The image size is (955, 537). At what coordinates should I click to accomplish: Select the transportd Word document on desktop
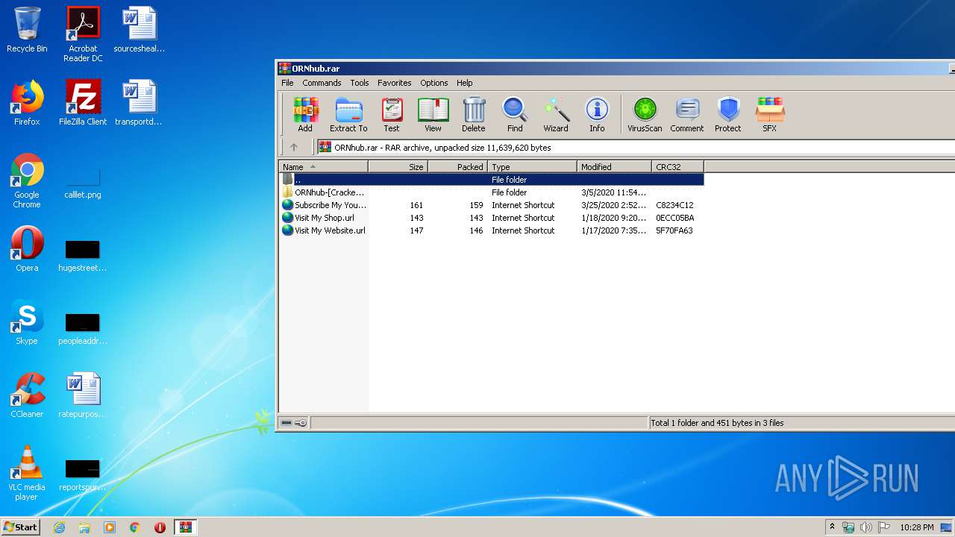click(139, 103)
